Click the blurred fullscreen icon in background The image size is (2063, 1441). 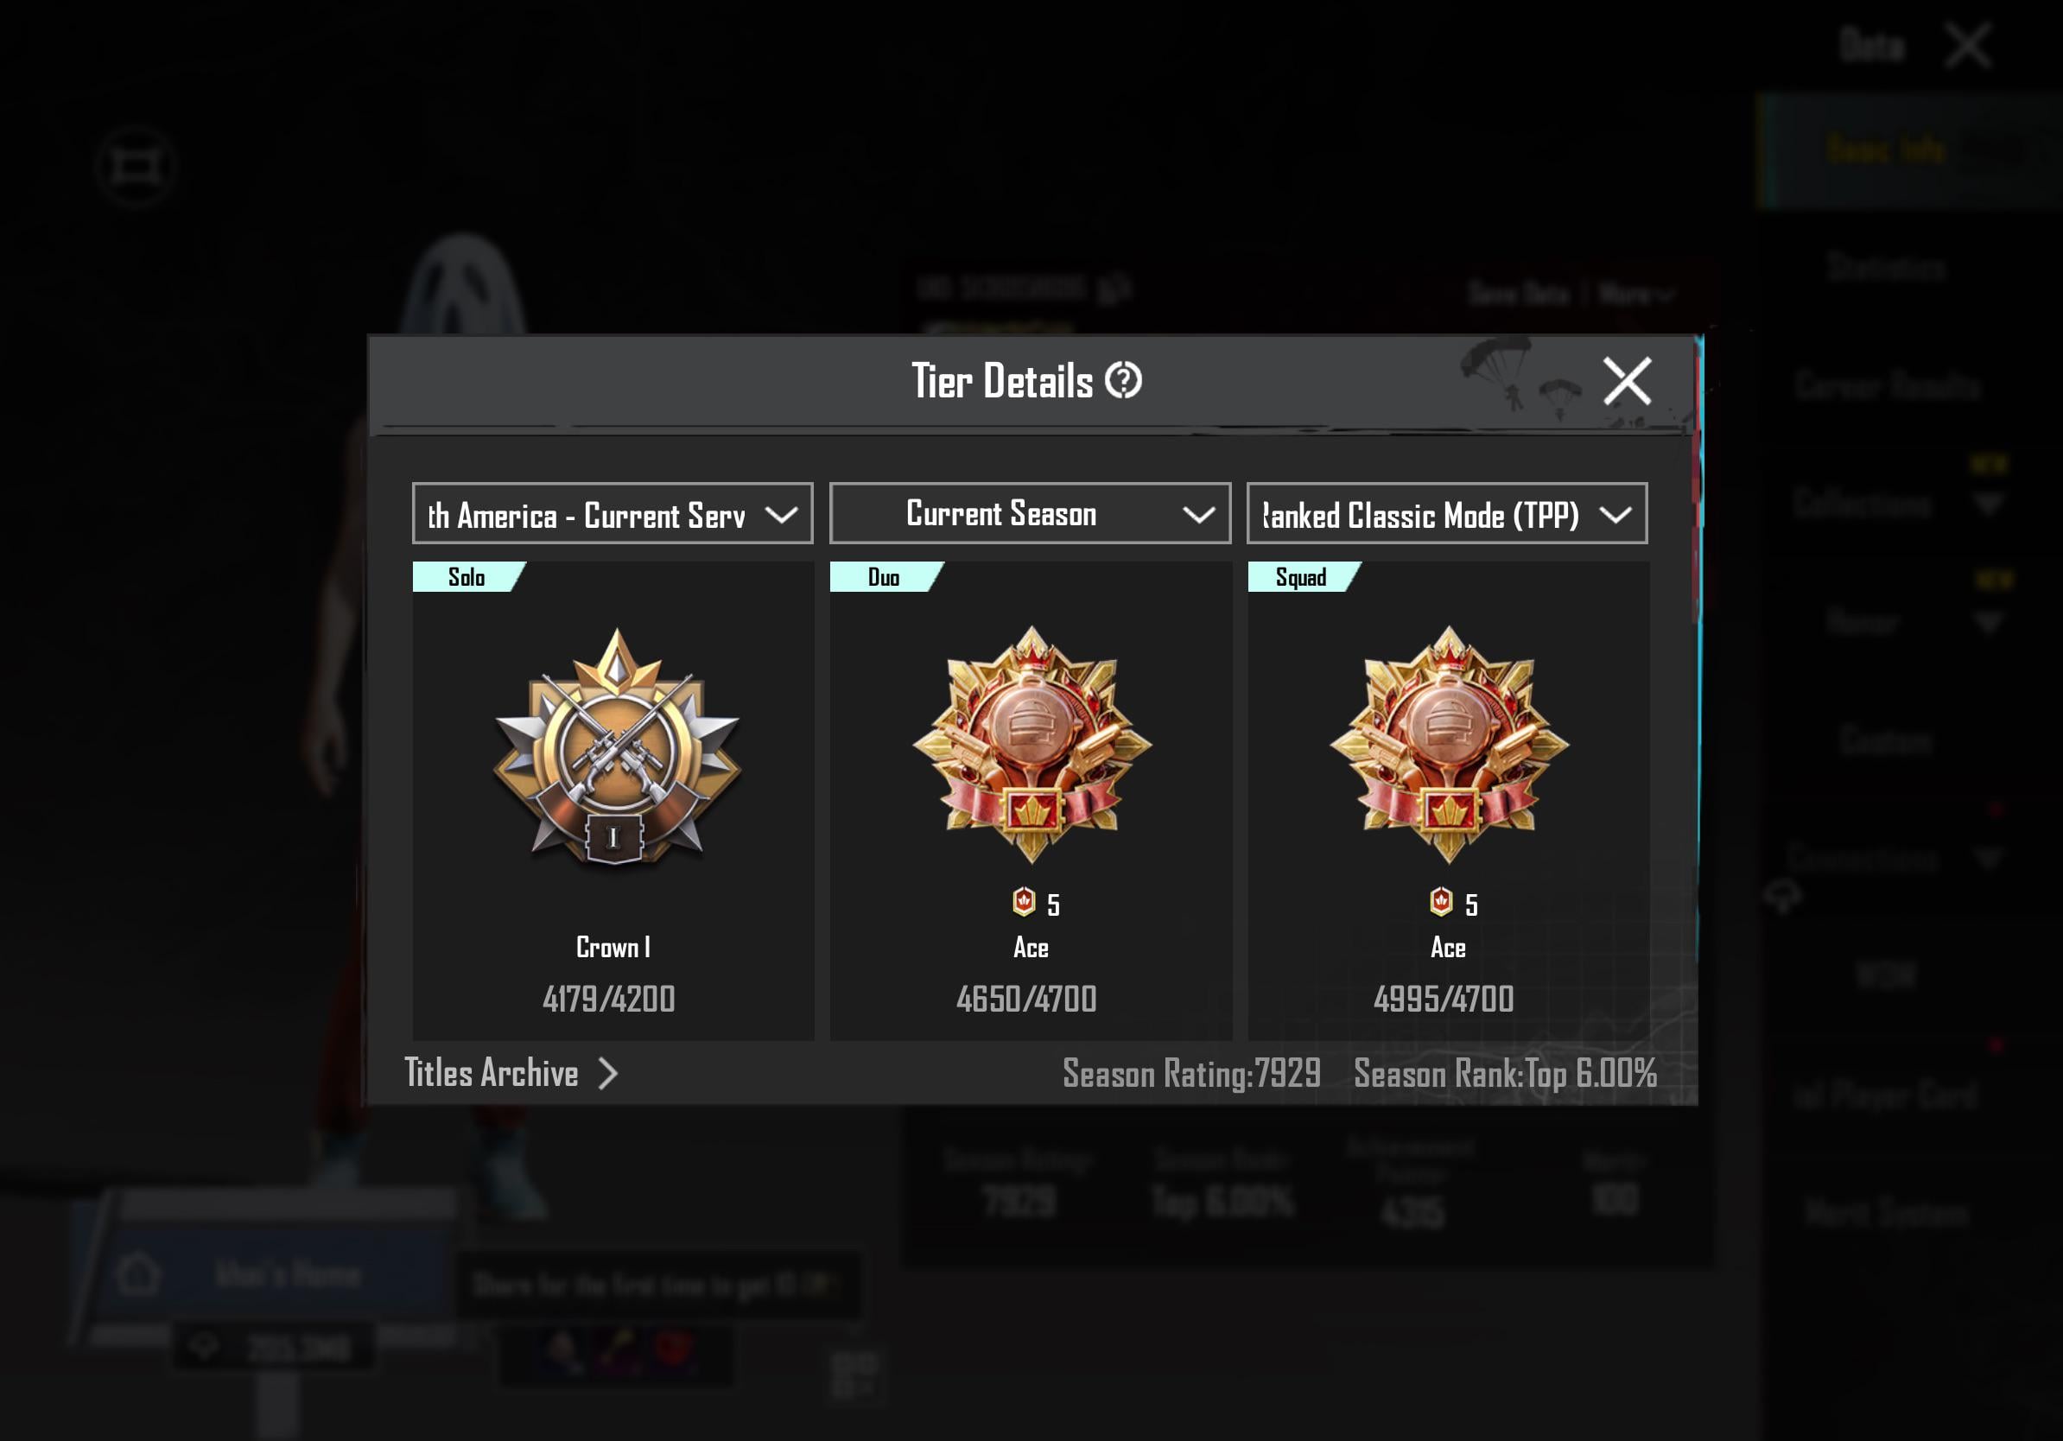point(136,167)
